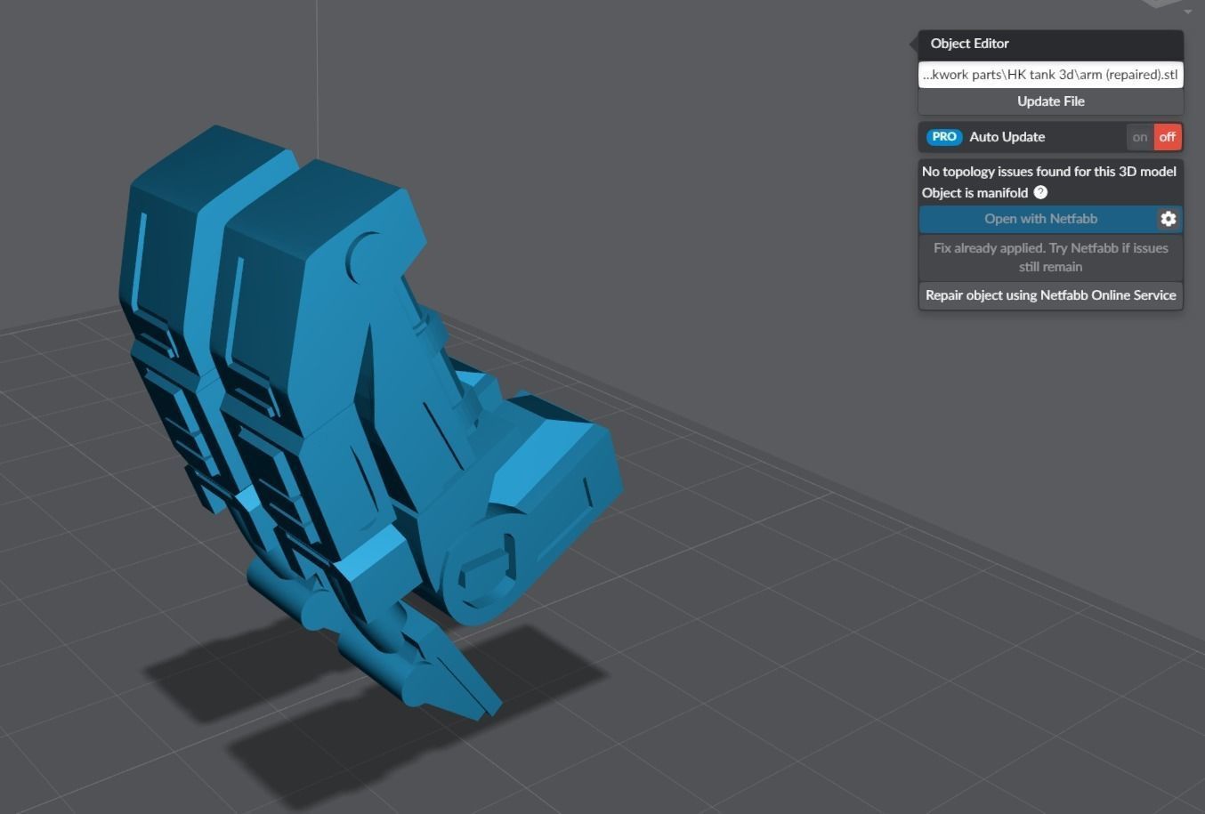
Task: Click the Fix already applied notice text
Action: tap(1050, 257)
